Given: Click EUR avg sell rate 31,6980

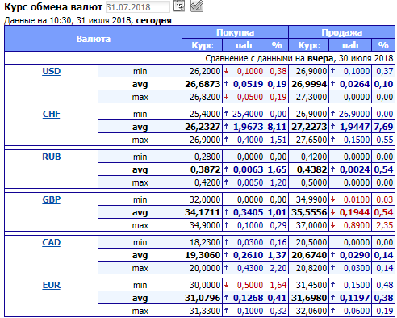Looking at the screenshot, I should coord(309,298).
